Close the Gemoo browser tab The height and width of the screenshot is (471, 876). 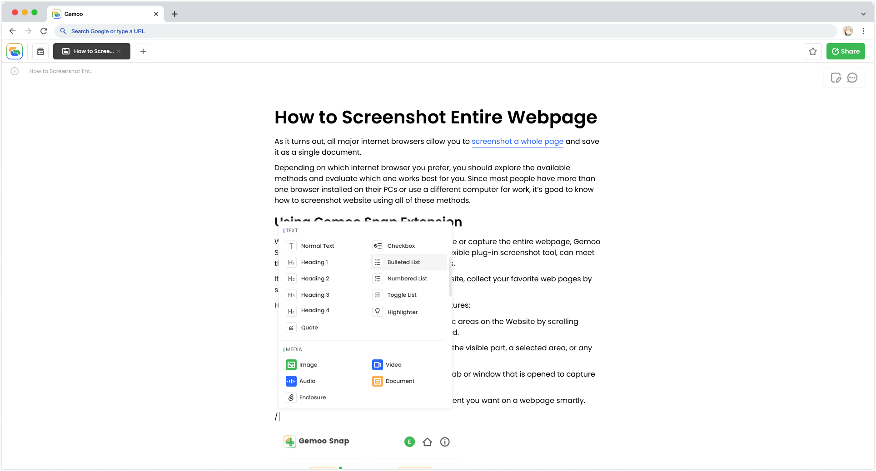coord(156,14)
